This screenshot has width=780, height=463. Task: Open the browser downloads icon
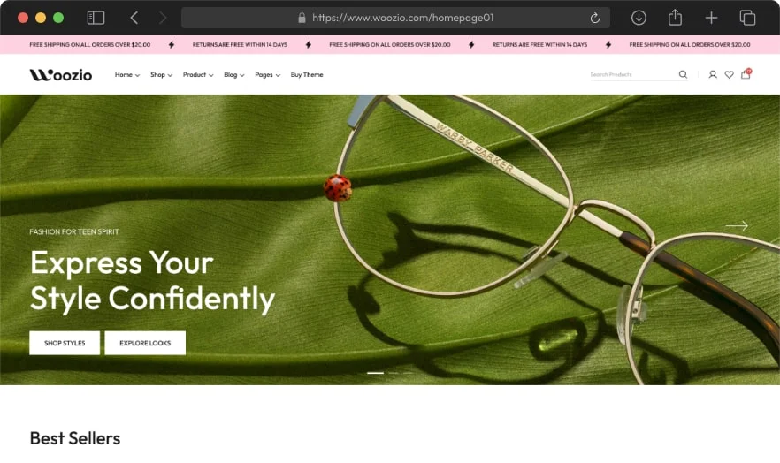(639, 18)
